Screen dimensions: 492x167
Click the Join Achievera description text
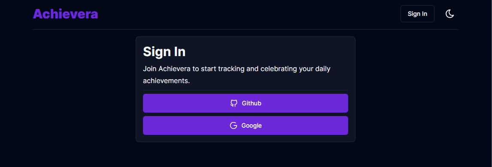click(237, 75)
